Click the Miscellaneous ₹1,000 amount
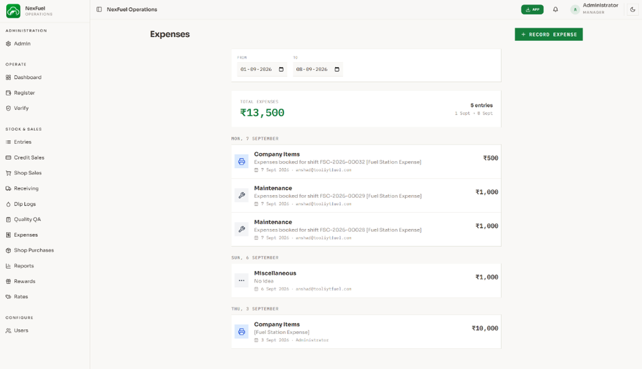Screen dimensions: 642x369 click(x=487, y=277)
